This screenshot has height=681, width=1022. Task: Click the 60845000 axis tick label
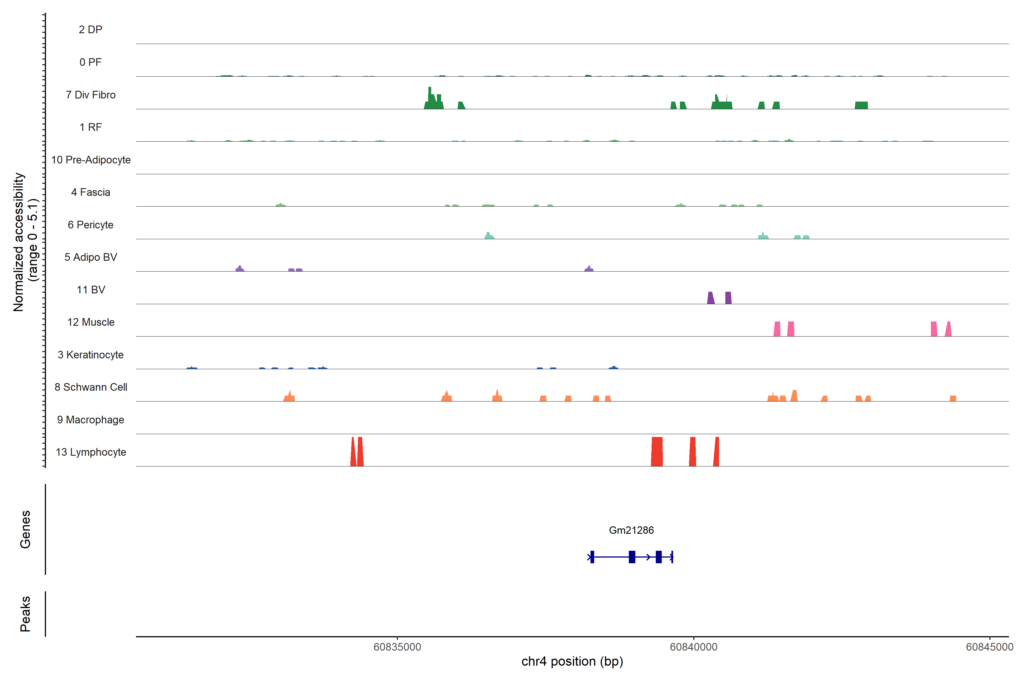(989, 647)
